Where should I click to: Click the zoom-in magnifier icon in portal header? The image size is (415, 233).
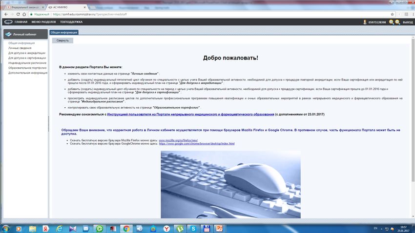(x=392, y=22)
